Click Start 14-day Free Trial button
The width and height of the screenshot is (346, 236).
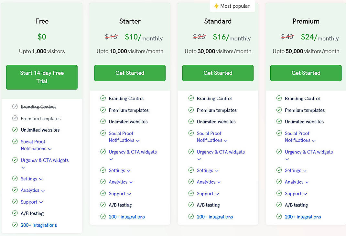point(42,77)
